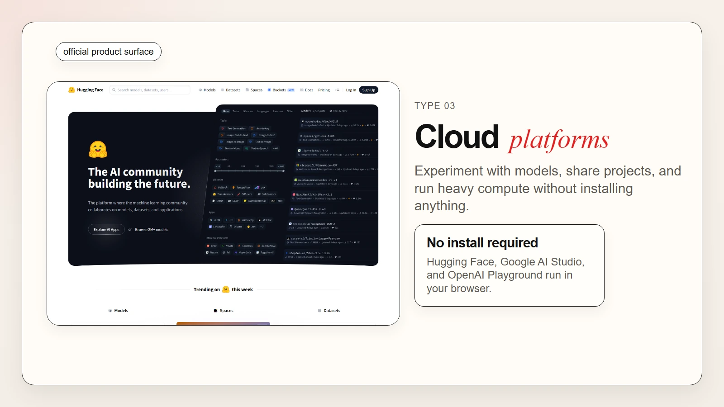Select the JAX library chip
Screen dimensions: 724x407
[261, 187]
